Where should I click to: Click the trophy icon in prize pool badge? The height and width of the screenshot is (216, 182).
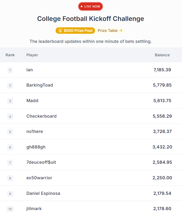point(60,31)
